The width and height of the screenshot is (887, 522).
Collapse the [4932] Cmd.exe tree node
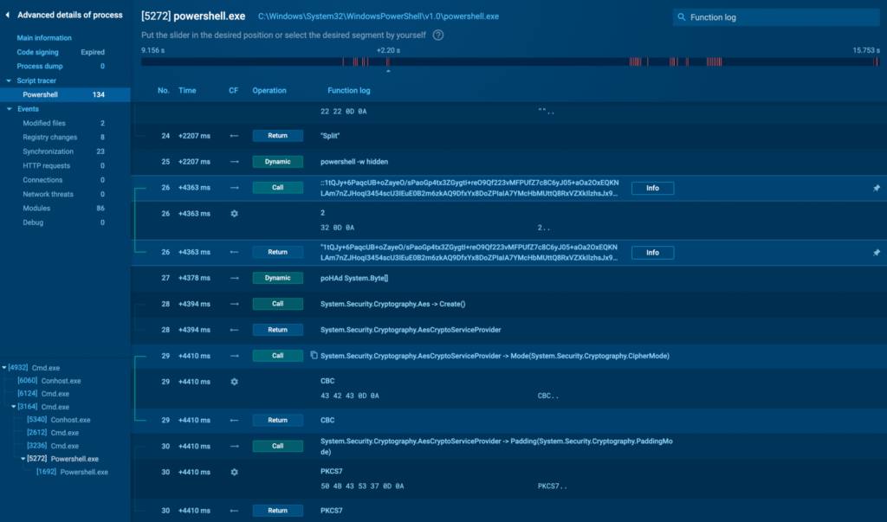[x=4, y=368]
